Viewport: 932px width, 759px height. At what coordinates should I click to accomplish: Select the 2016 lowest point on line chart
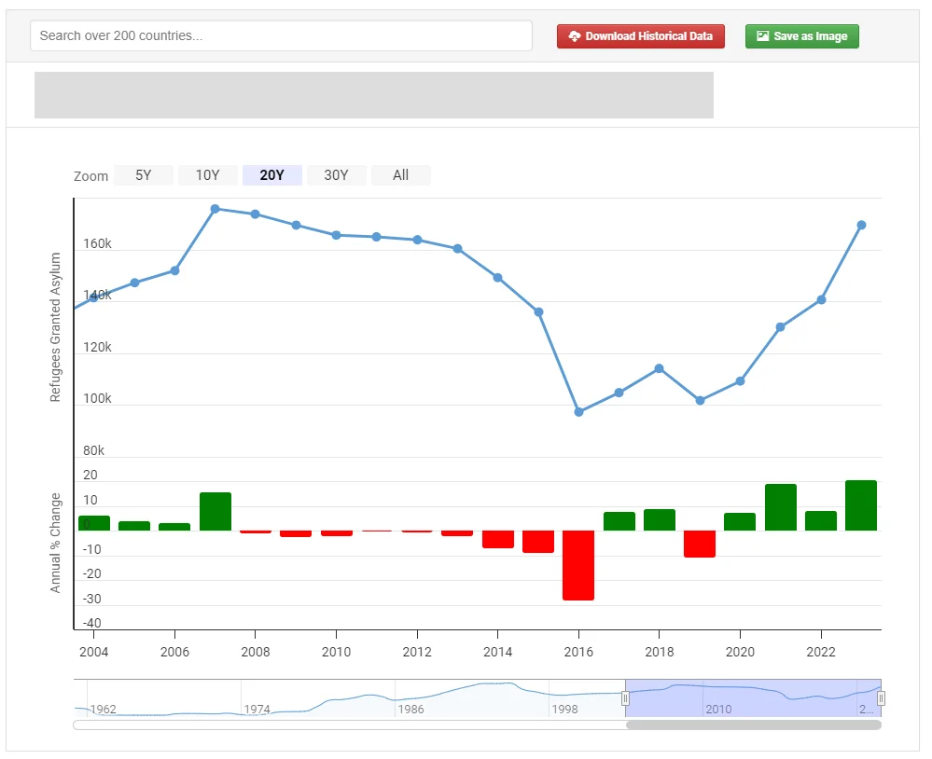coord(578,411)
